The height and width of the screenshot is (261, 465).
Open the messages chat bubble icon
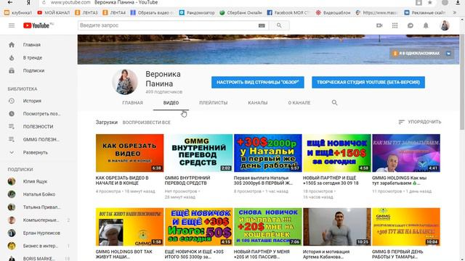click(411, 25)
